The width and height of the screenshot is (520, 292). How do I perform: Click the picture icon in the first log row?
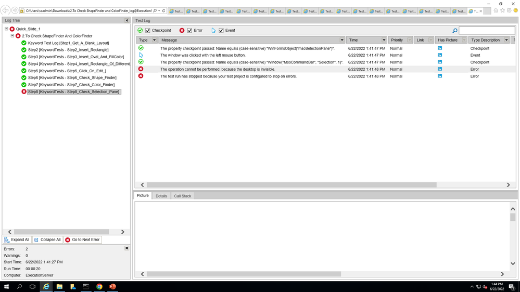coord(440,48)
